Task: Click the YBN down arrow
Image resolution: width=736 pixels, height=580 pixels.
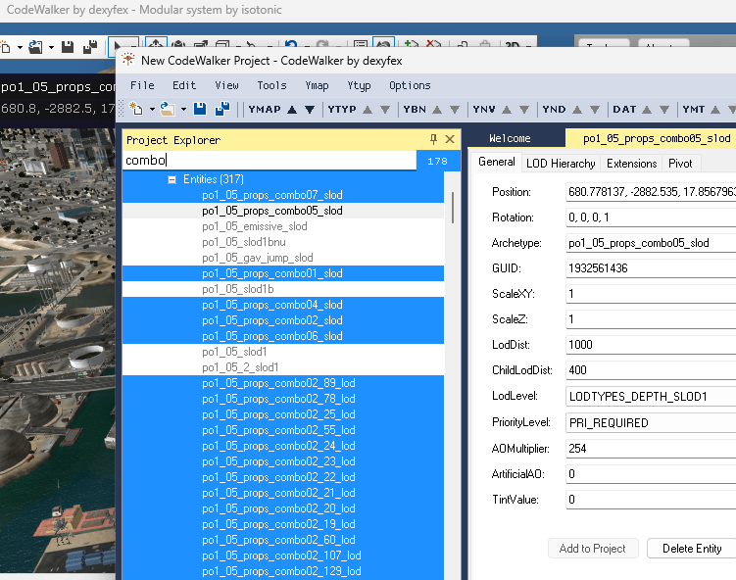Action: [x=455, y=110]
